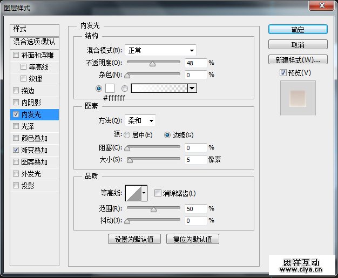Click the 大小 size slider handle
This screenshot has width=338, height=278.
pos(130,160)
